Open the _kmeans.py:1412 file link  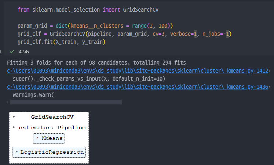tap(138, 71)
